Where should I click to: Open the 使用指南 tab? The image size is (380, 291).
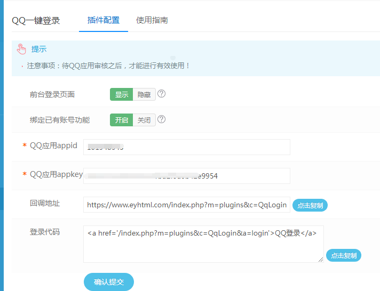point(152,20)
